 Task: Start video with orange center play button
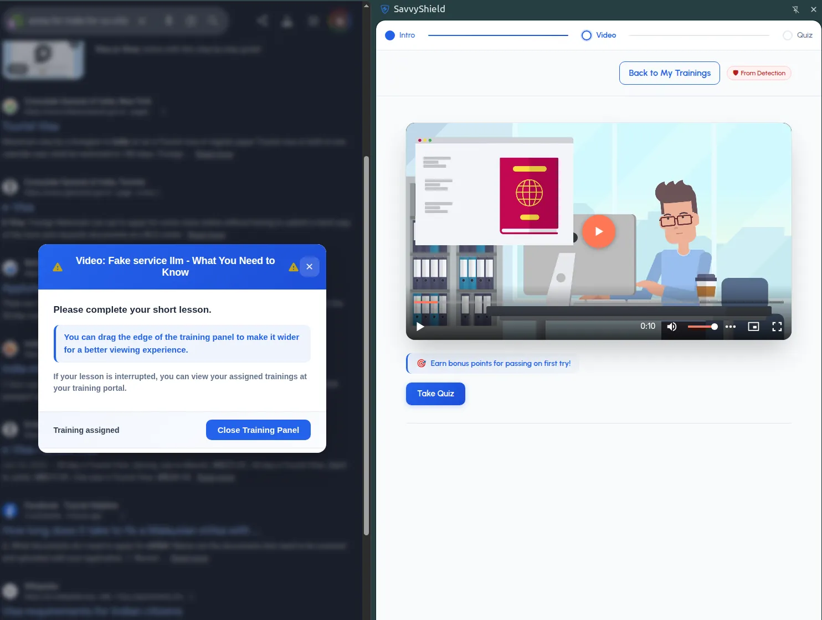(598, 231)
